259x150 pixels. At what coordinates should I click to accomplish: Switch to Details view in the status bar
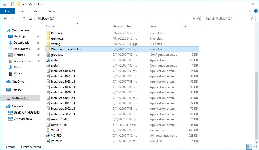click(x=249, y=147)
